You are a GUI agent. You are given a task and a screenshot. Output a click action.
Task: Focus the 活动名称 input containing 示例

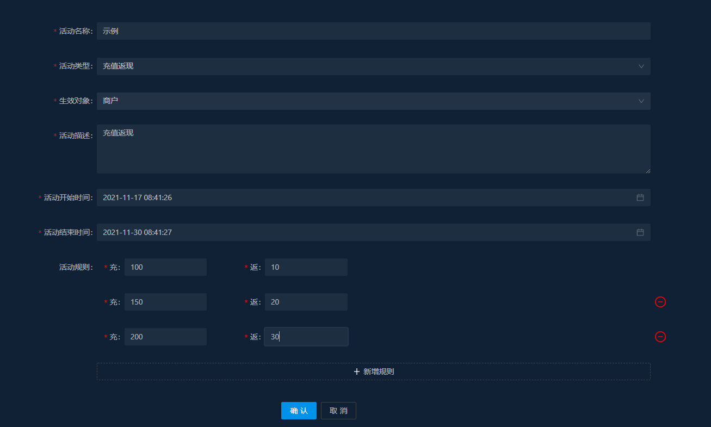click(x=373, y=31)
